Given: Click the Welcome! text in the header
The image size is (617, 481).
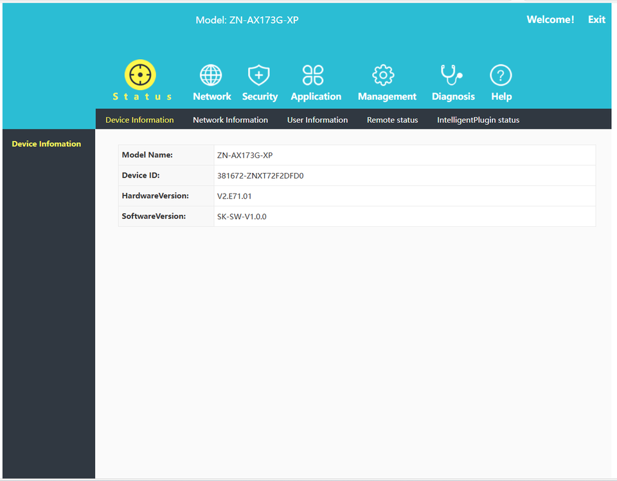Looking at the screenshot, I should pos(550,19).
